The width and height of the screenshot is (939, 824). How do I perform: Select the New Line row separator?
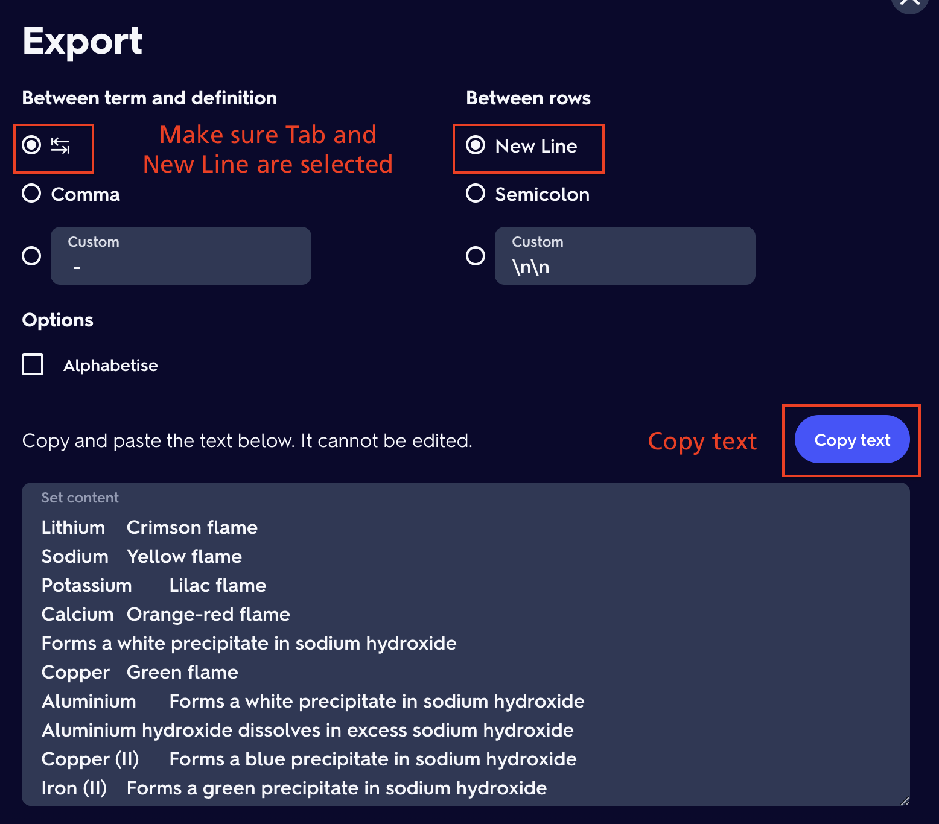pyautogui.click(x=476, y=145)
